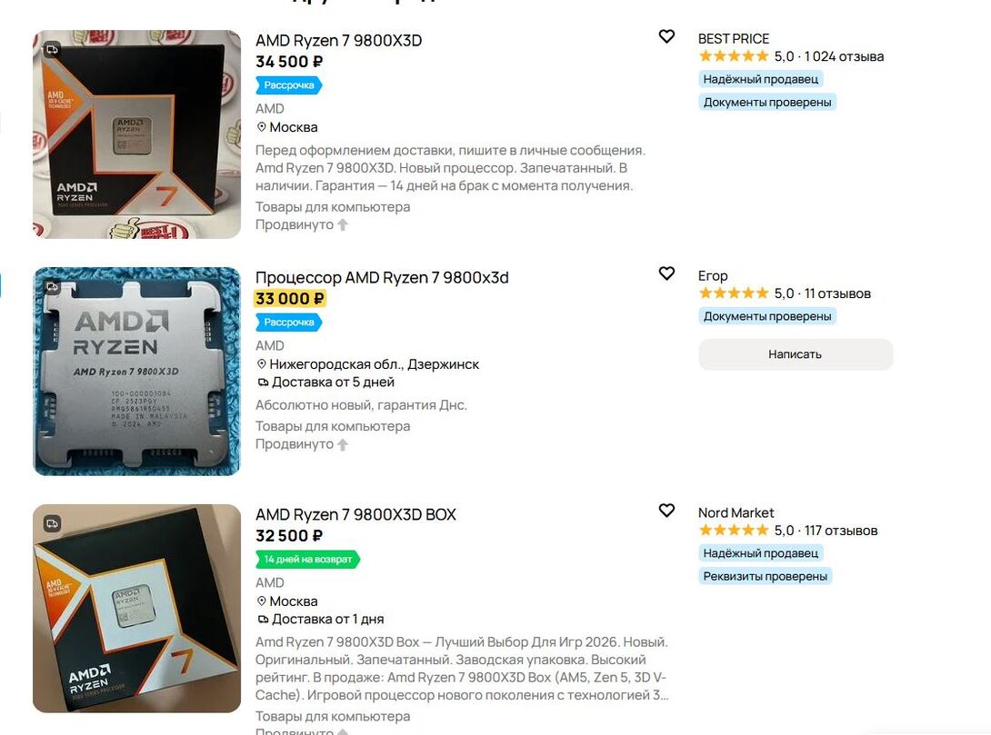This screenshot has height=735, width=991.
Task: Click the delivery icon on the Ryzen chip photo
Action: pyautogui.click(x=53, y=287)
